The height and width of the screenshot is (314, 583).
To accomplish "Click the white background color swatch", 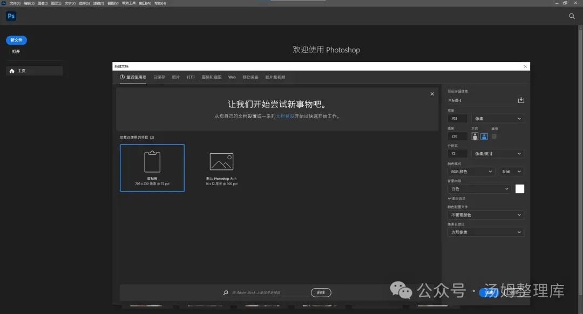I will click(520, 189).
